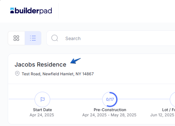175x126 pixels.
Task: Select the Start Date milestone label
Action: click(42, 110)
